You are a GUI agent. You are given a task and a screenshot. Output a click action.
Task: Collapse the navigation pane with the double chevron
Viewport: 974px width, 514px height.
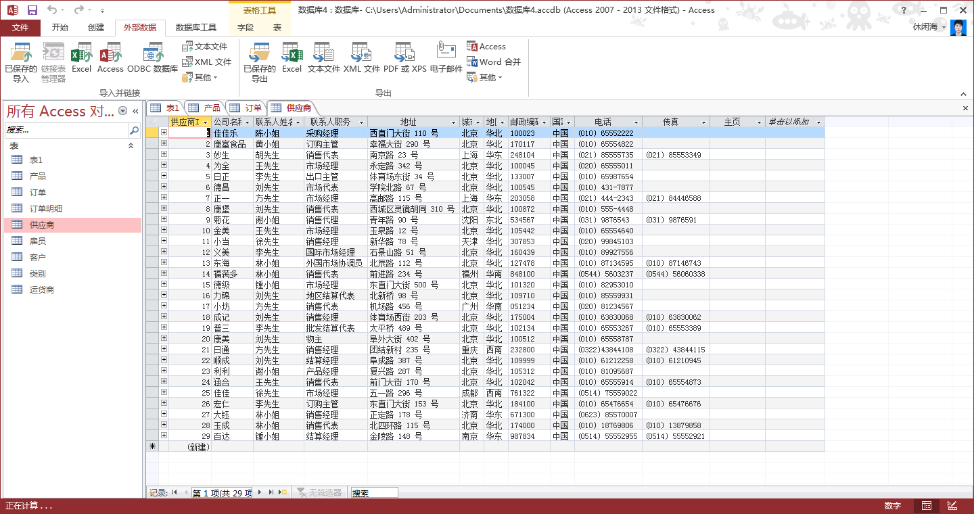(135, 111)
